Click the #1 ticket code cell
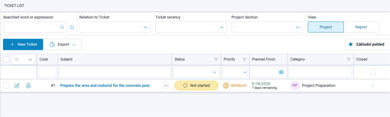Viewport: 390px width, 117px height. [53, 86]
